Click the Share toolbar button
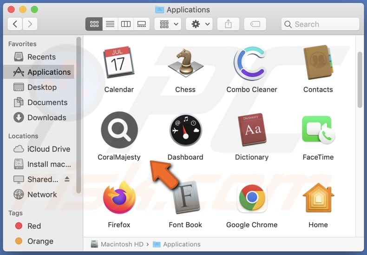Image resolution: width=367 pixels, height=255 pixels. pos(228,24)
